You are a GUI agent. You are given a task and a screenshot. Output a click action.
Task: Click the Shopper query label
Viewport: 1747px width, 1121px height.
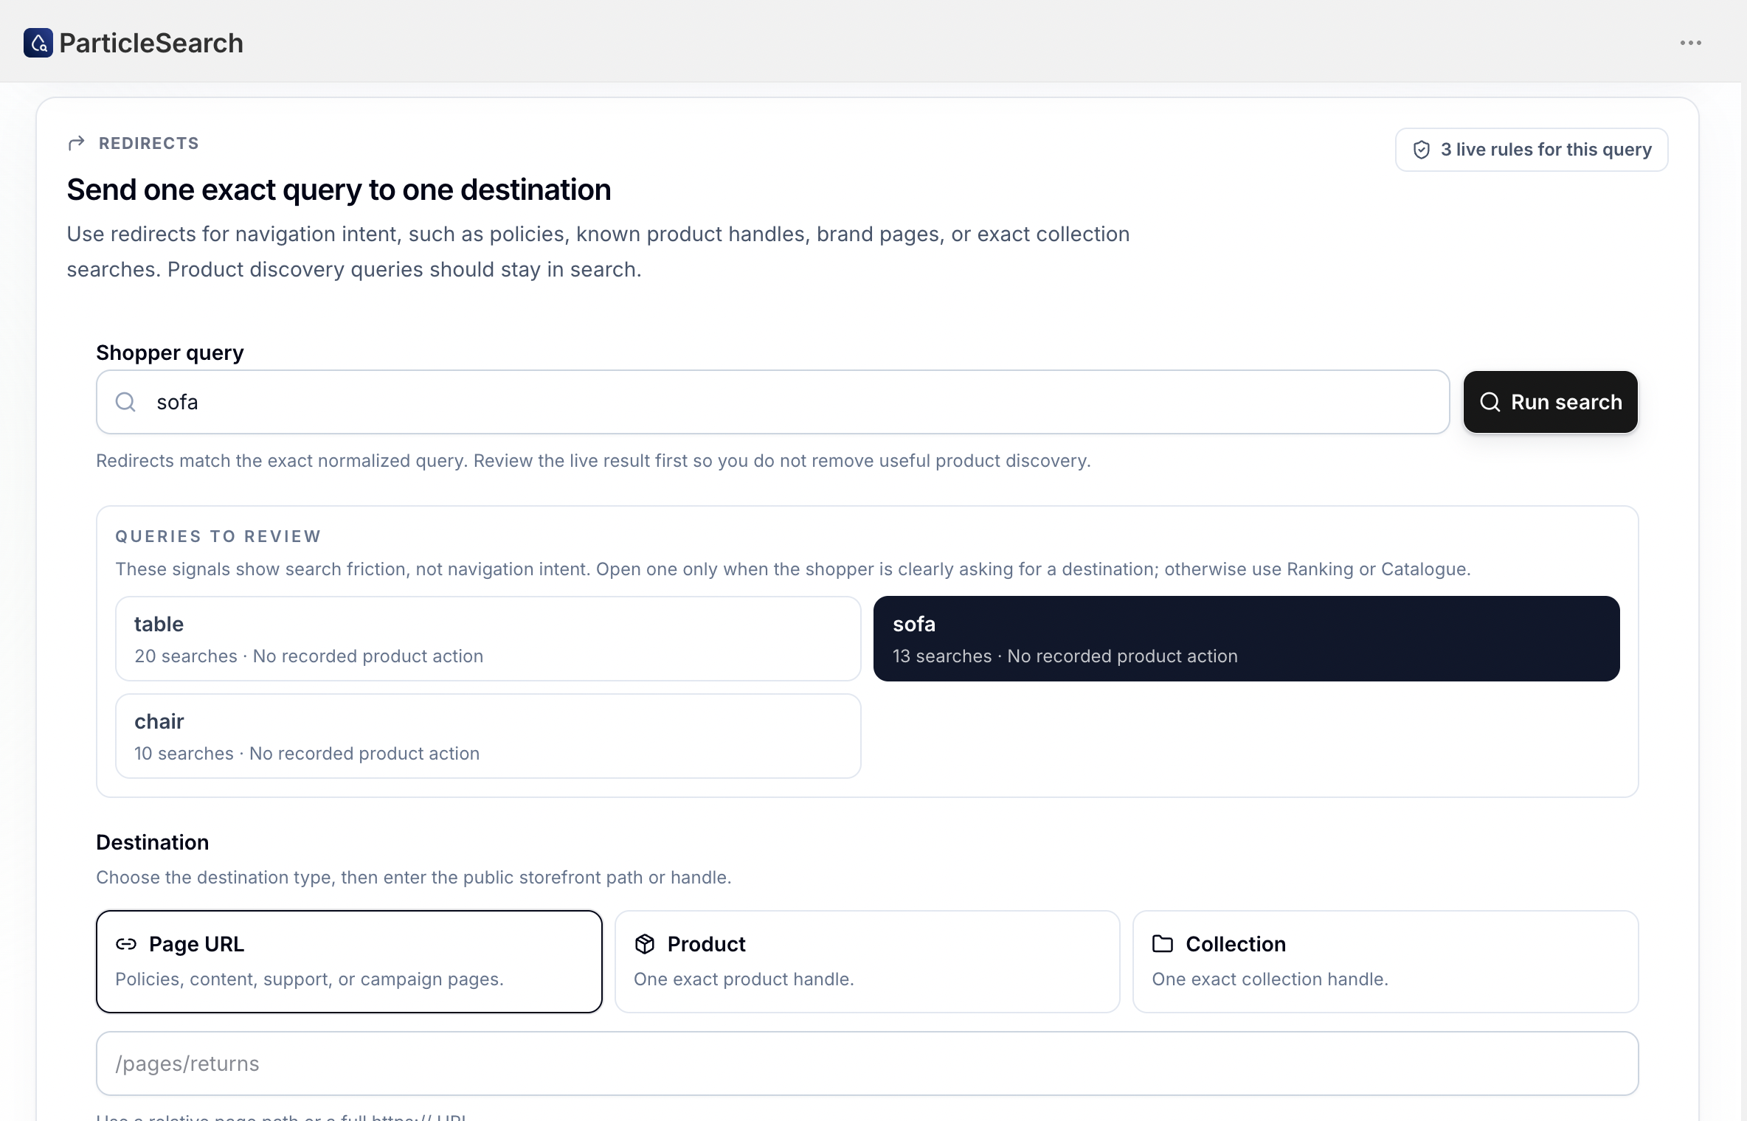click(170, 353)
